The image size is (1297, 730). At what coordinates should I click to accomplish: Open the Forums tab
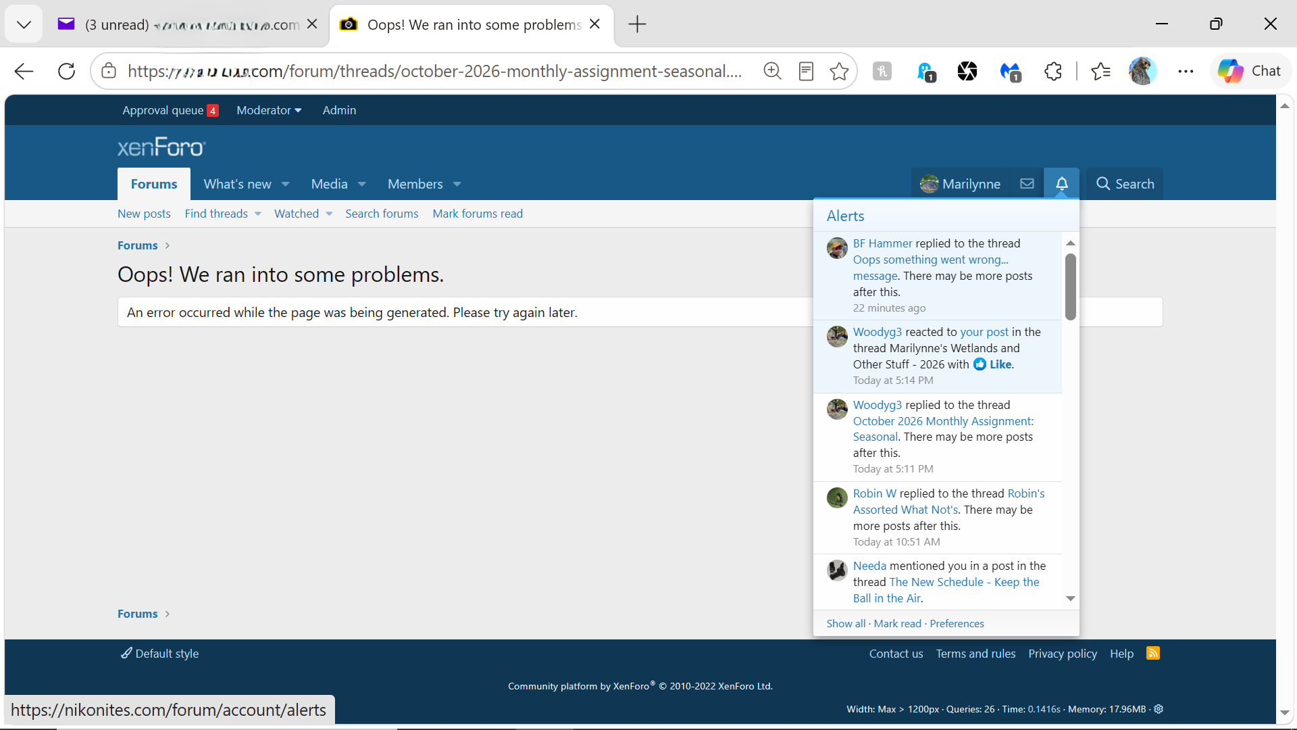point(154,184)
